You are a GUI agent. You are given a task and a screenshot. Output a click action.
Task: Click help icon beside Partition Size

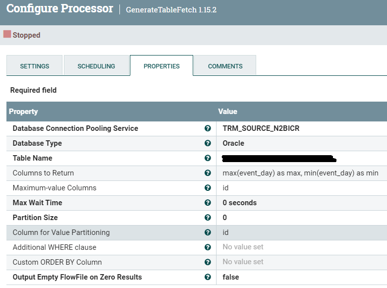(208, 218)
